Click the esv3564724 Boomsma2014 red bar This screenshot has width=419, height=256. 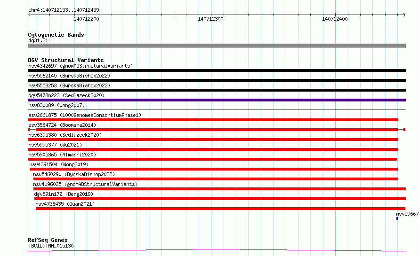(x=217, y=130)
